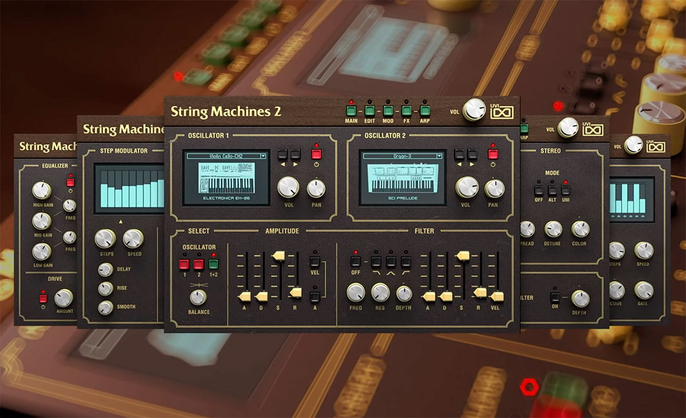Click Oscillator 1 VOL knob
Viewport: 686px width, 418px height.
pos(289,187)
